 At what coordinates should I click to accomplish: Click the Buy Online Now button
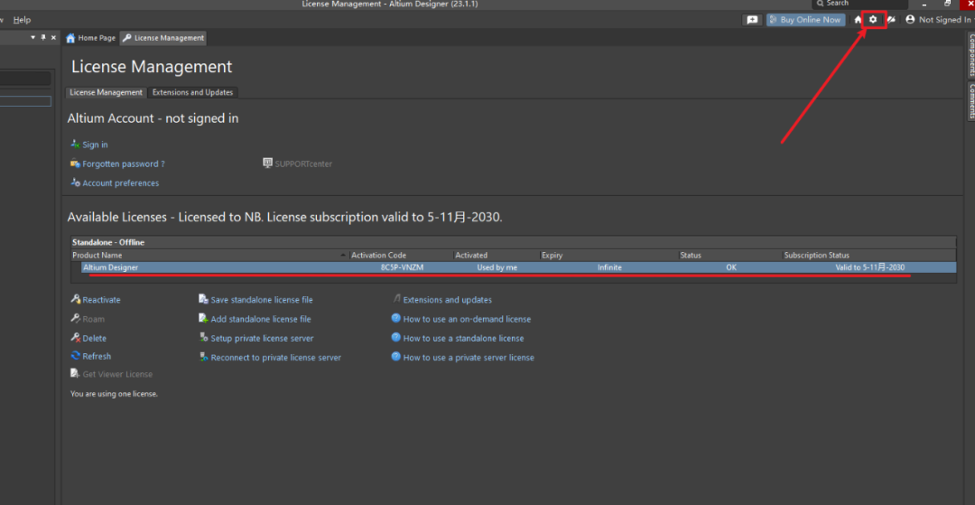pyautogui.click(x=805, y=20)
